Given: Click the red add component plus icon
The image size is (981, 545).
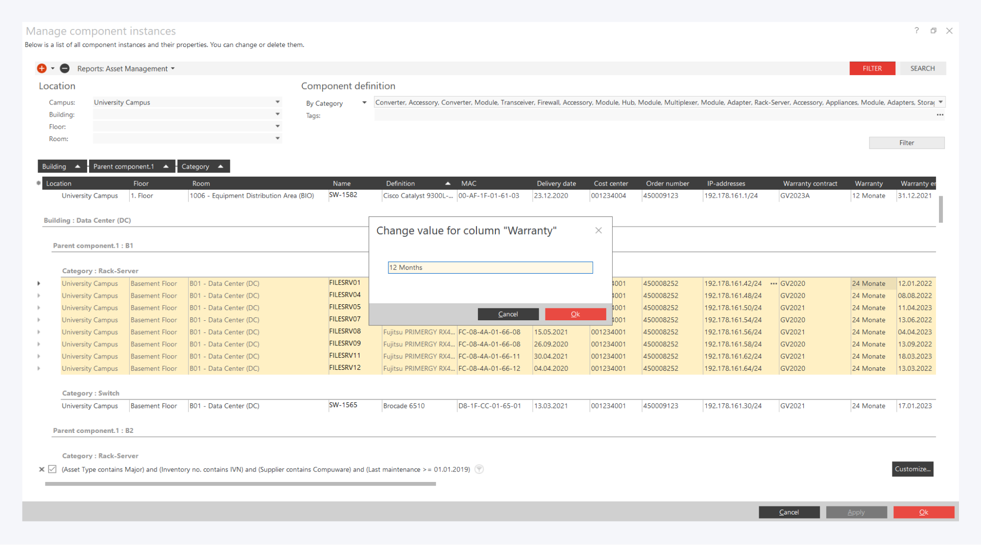Looking at the screenshot, I should click(42, 69).
